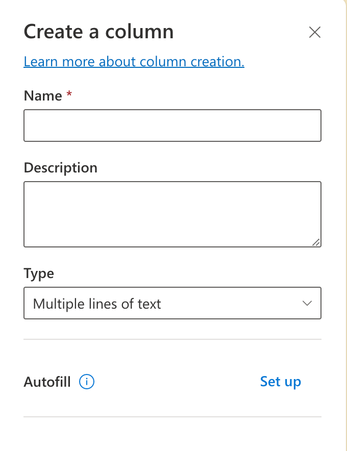Image resolution: width=347 pixels, height=451 pixels.
Task: Focus the Description text area
Action: tap(172, 213)
